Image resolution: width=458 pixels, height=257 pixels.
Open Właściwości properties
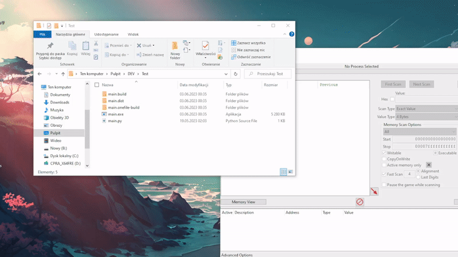click(206, 50)
